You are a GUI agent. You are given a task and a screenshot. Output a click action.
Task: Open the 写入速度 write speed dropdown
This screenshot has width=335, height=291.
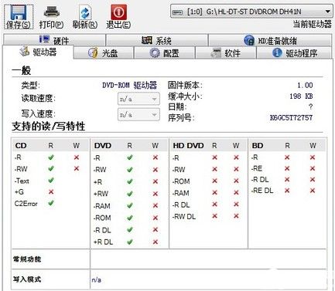138,115
